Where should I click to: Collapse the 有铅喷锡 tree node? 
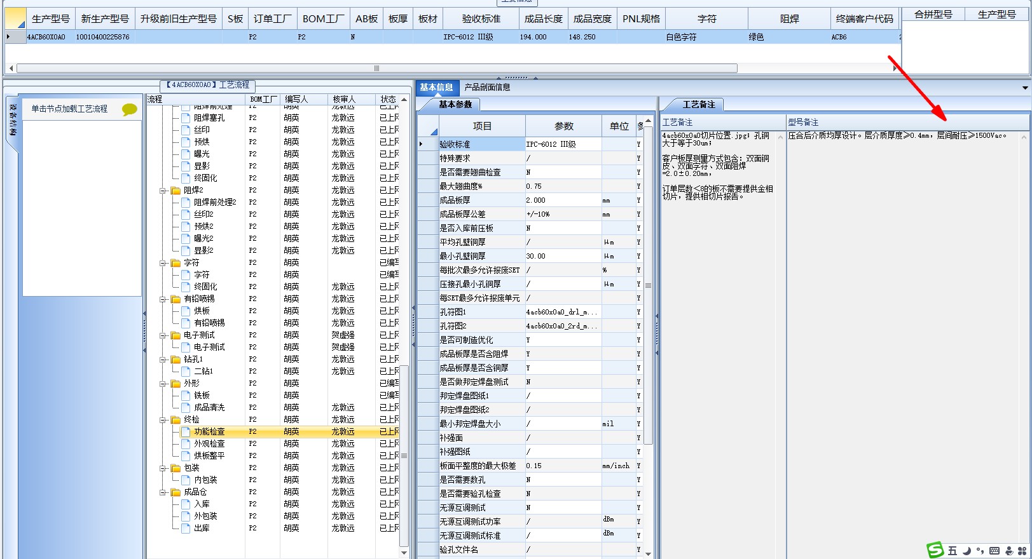click(x=163, y=299)
